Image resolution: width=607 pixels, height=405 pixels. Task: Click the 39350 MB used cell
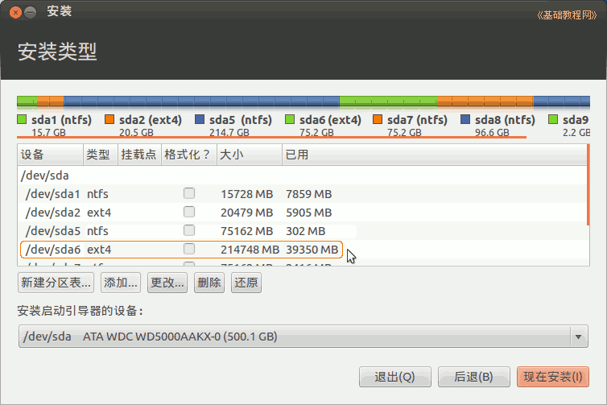point(312,250)
